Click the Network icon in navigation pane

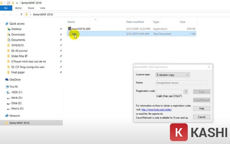7,116
